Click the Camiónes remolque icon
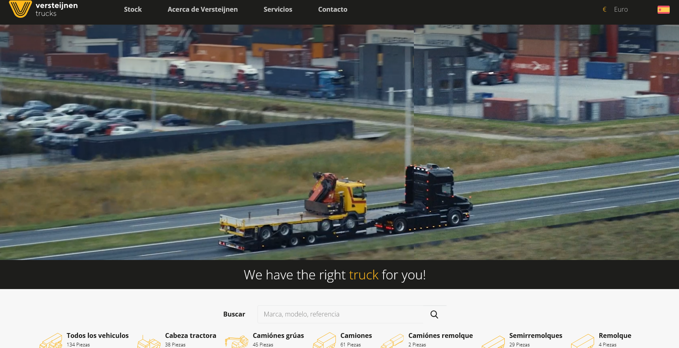 (392, 342)
